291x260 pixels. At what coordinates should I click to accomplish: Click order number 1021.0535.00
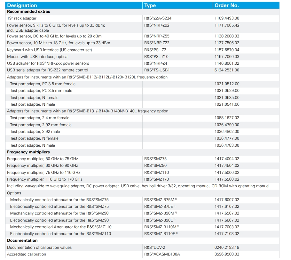[227, 98]
